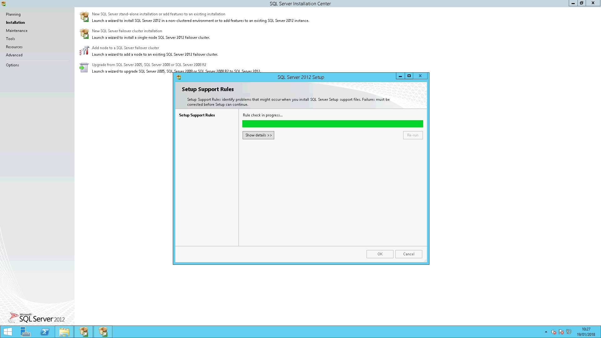
Task: Click the Installation Center title bar icon
Action: pyautogui.click(x=3, y=3)
